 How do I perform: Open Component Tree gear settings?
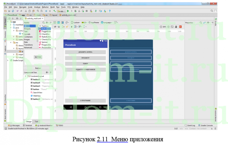[47, 72]
